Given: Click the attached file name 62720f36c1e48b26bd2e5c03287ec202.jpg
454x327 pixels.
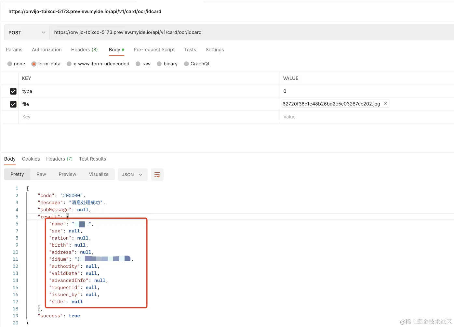Looking at the screenshot, I should click(331, 104).
